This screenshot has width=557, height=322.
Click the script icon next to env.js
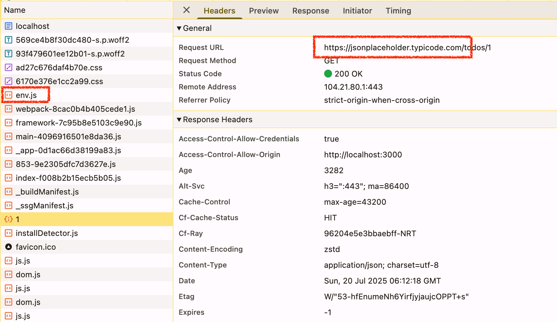click(9, 95)
